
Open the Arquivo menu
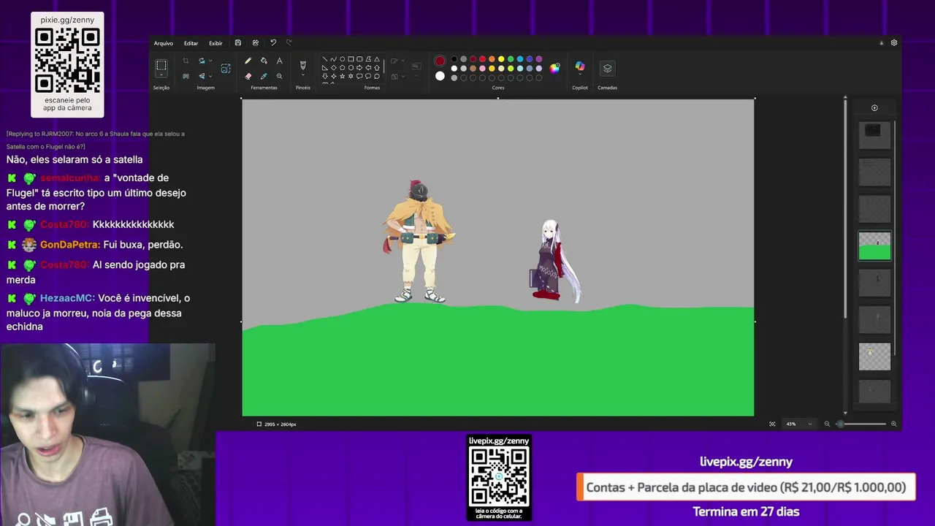pyautogui.click(x=164, y=43)
